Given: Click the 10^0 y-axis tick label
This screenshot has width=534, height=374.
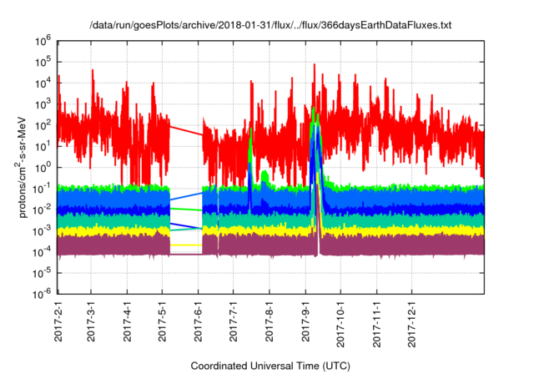Looking at the screenshot, I should pyautogui.click(x=43, y=168).
